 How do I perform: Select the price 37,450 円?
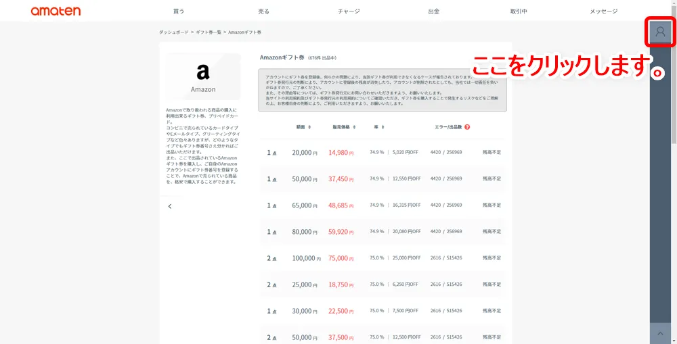(x=341, y=179)
